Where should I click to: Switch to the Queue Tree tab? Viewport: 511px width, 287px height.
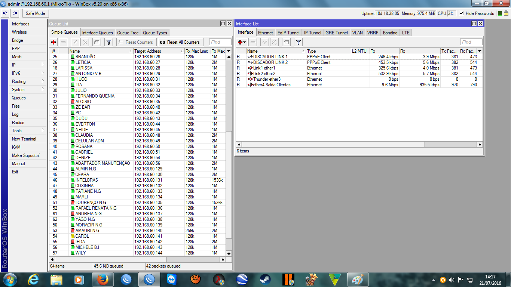pos(128,33)
